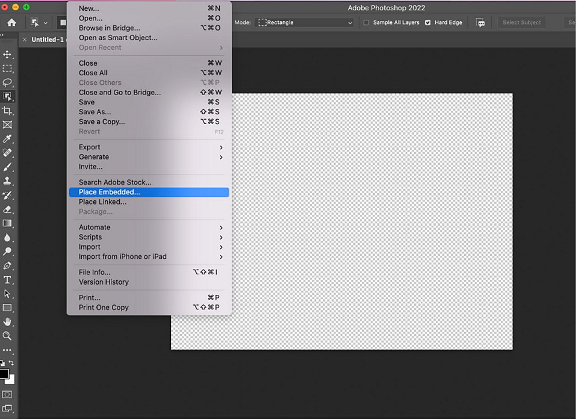Viewport: 578px width, 420px height.
Task: Click the white background color swatch
Action: click(12, 380)
